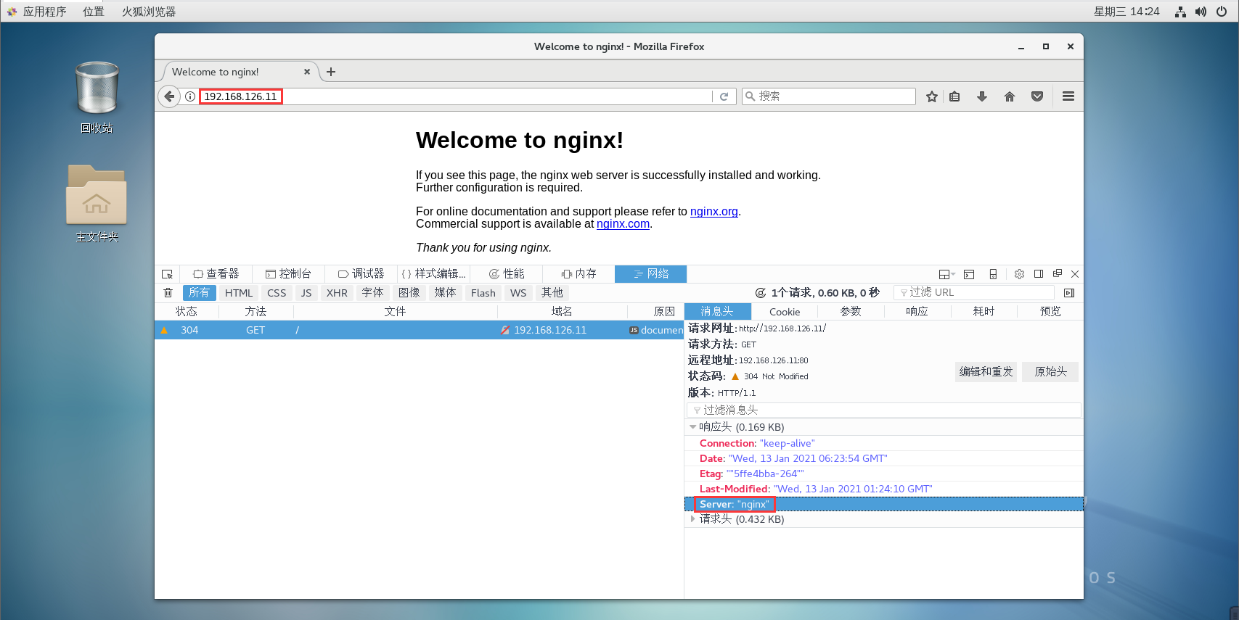Toggle the 图像 images filter
The height and width of the screenshot is (620, 1239).
tap(409, 293)
